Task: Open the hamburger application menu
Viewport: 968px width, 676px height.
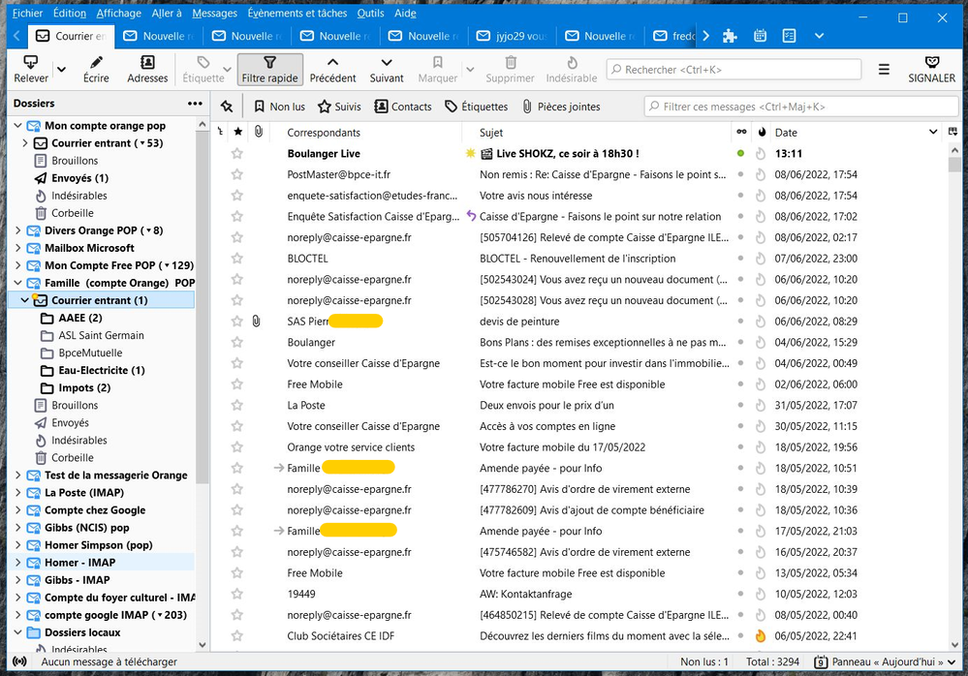Action: tap(884, 70)
